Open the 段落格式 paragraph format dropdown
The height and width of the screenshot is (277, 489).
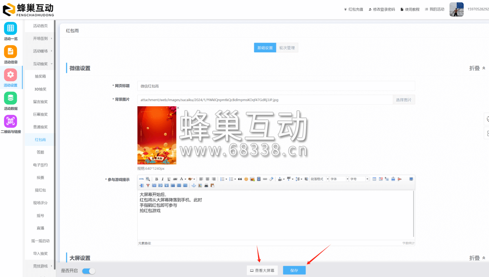[318, 179]
